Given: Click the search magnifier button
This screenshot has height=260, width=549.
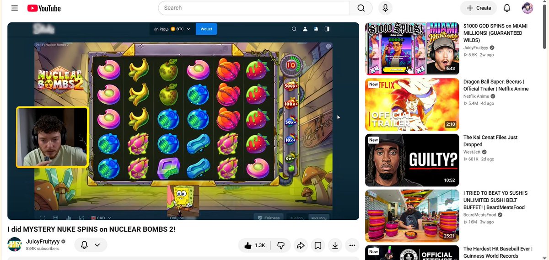Looking at the screenshot, I should (x=361, y=8).
